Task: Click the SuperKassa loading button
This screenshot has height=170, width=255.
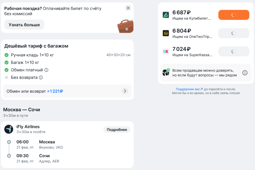Action: (234, 51)
